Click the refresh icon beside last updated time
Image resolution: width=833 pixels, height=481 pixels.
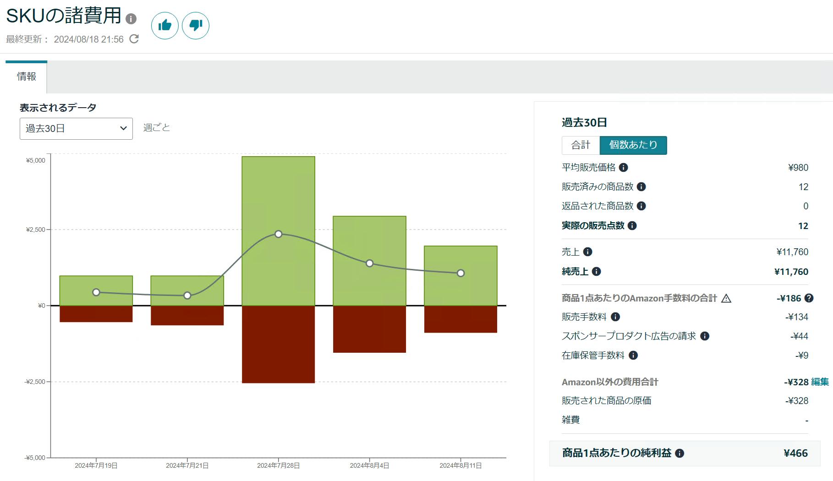134,39
